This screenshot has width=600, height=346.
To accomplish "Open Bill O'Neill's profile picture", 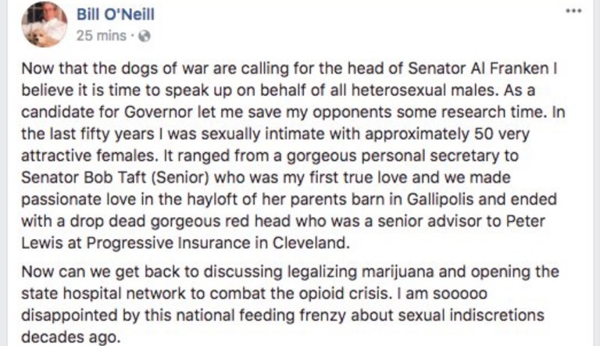I will pos(44,24).
